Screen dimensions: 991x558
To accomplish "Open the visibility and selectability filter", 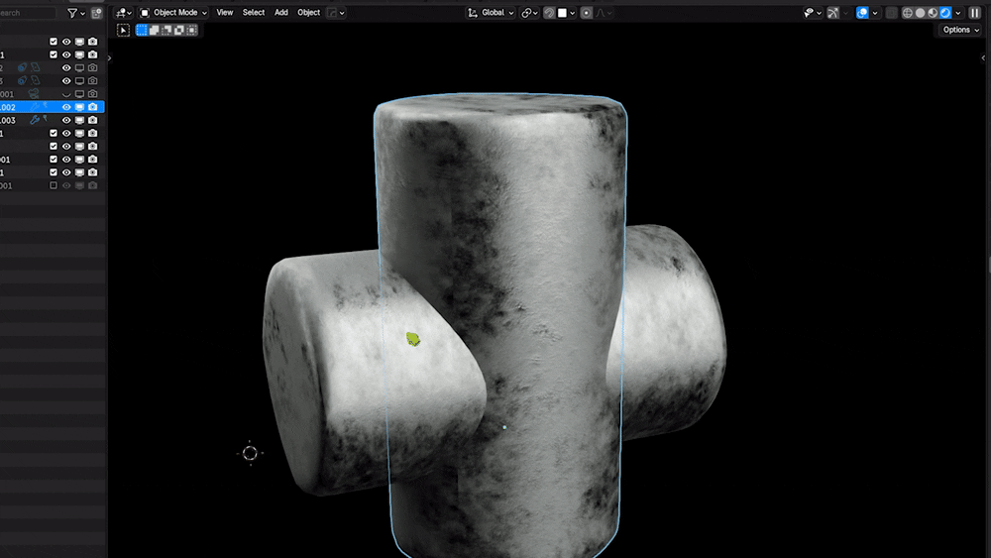I will (x=813, y=13).
